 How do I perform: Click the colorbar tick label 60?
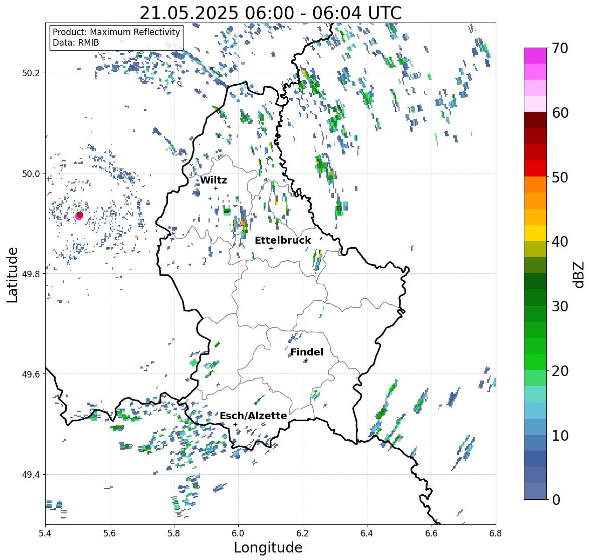pos(560,113)
